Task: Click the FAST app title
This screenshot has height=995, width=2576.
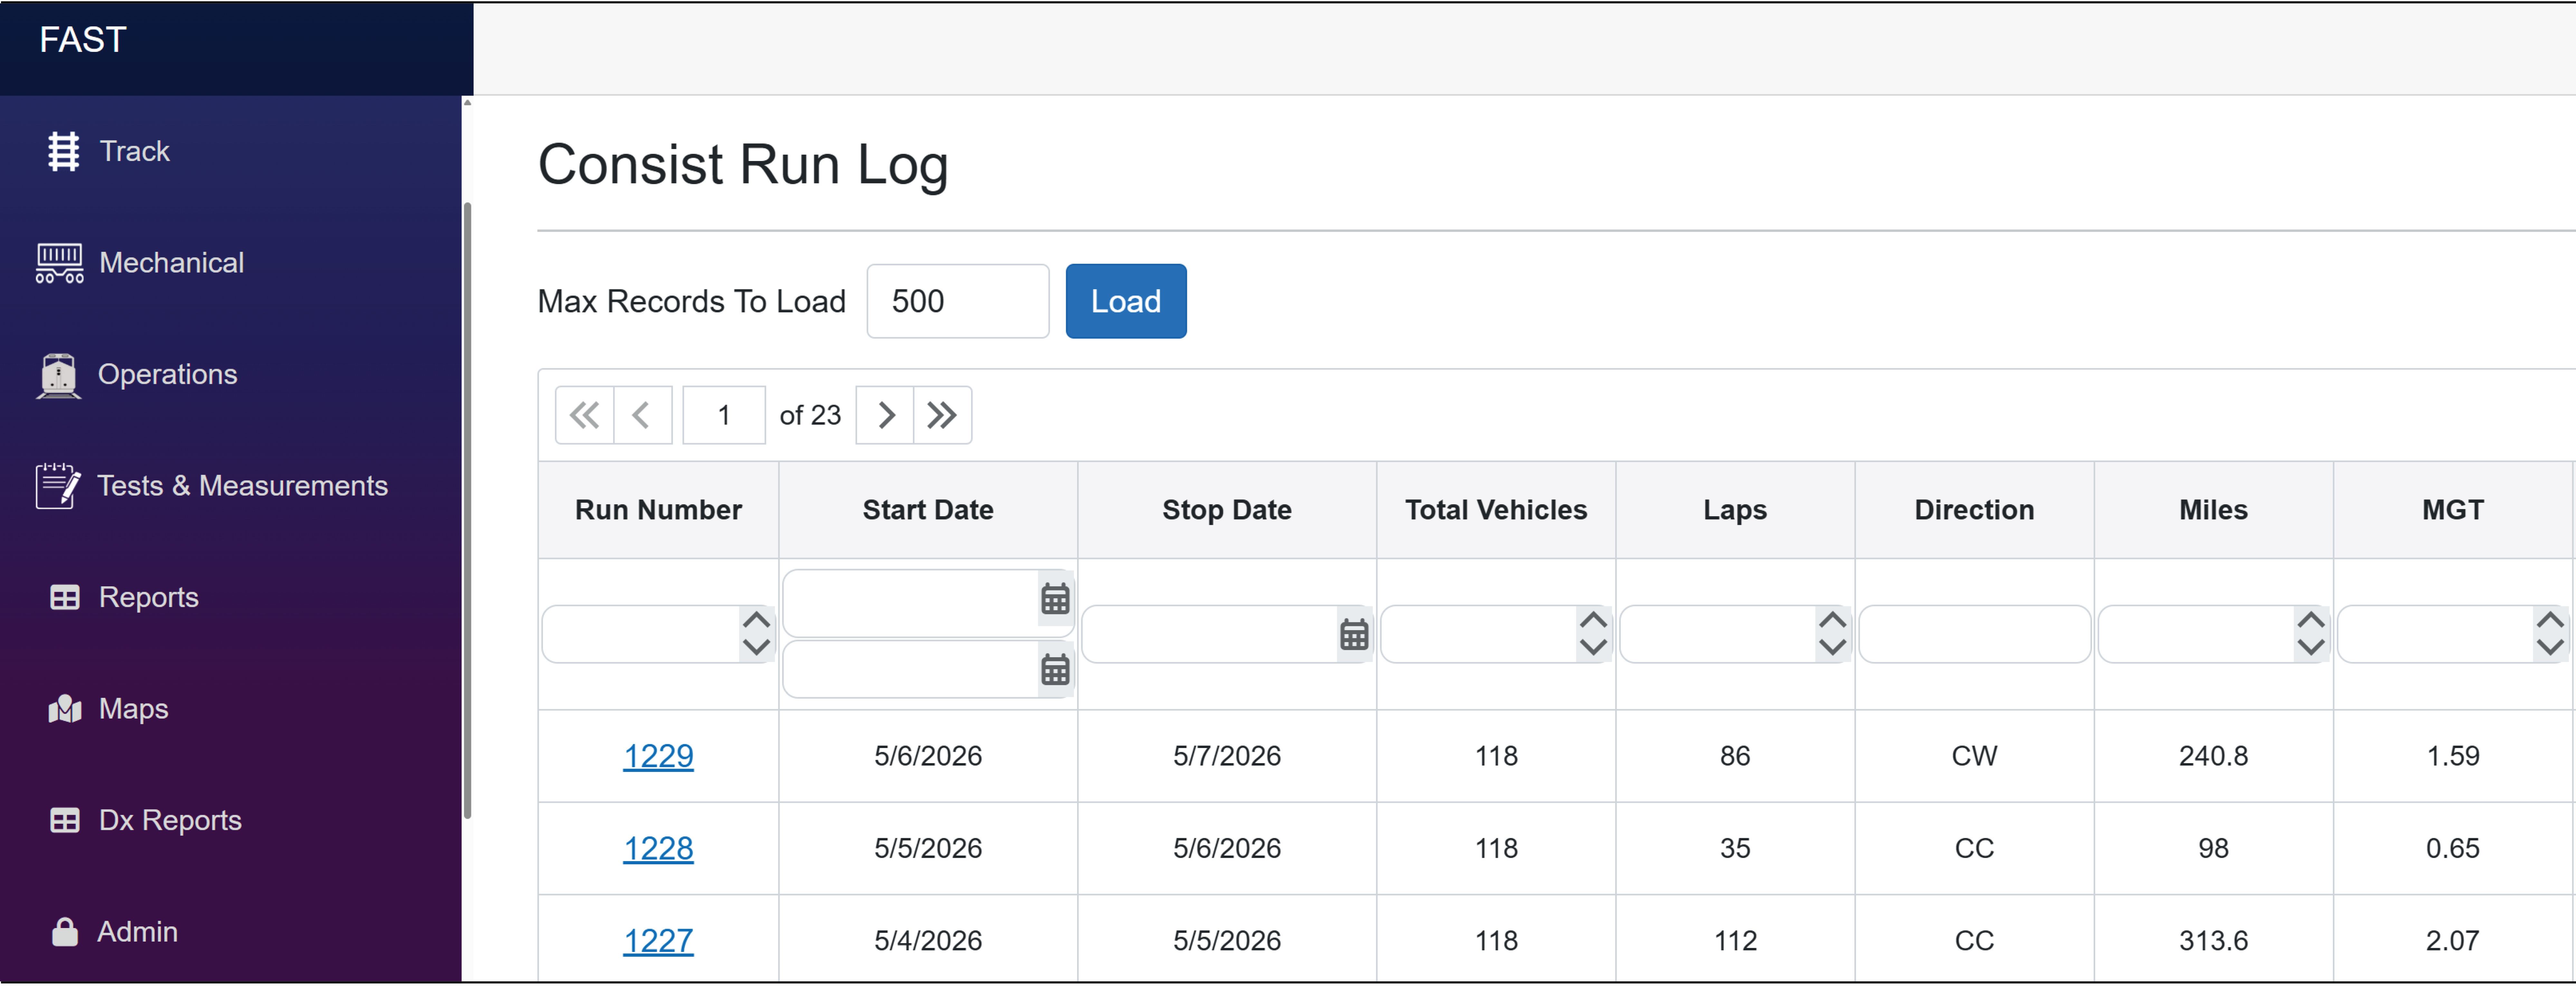Action: (x=83, y=40)
